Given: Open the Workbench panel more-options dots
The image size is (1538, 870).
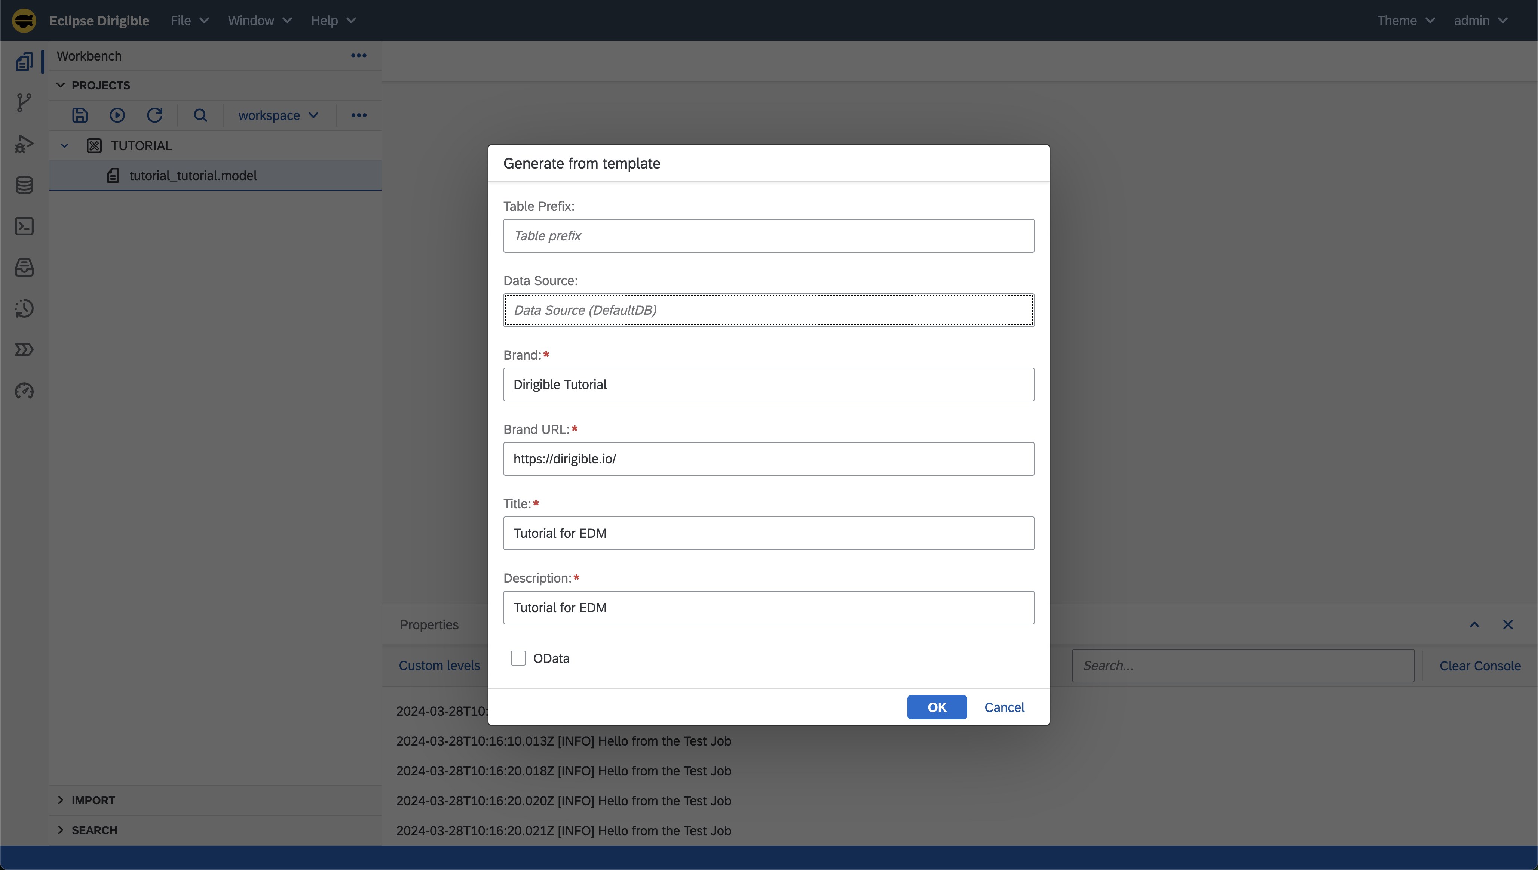Looking at the screenshot, I should click(x=359, y=56).
